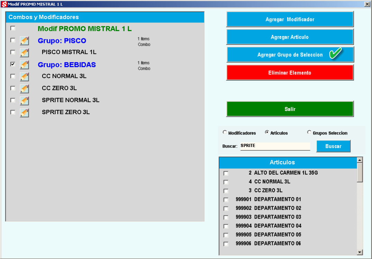Select the Articulos radio button
This screenshot has width=372, height=259.
[x=267, y=132]
